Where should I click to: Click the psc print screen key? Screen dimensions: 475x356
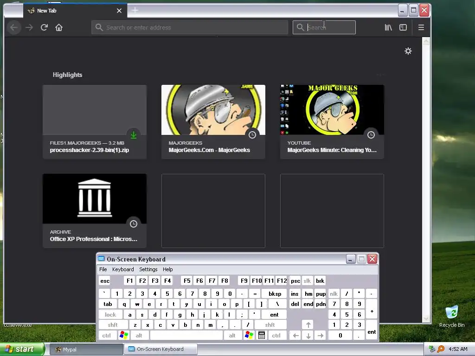295,280
